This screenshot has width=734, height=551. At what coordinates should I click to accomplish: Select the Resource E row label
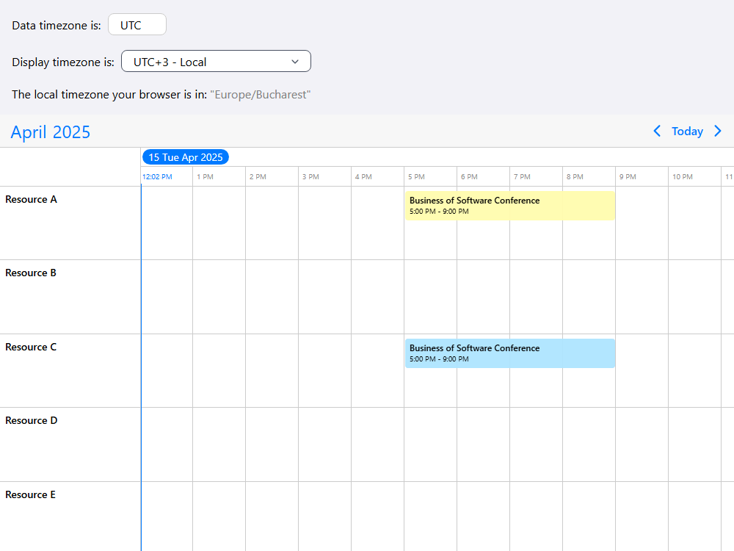(30, 494)
